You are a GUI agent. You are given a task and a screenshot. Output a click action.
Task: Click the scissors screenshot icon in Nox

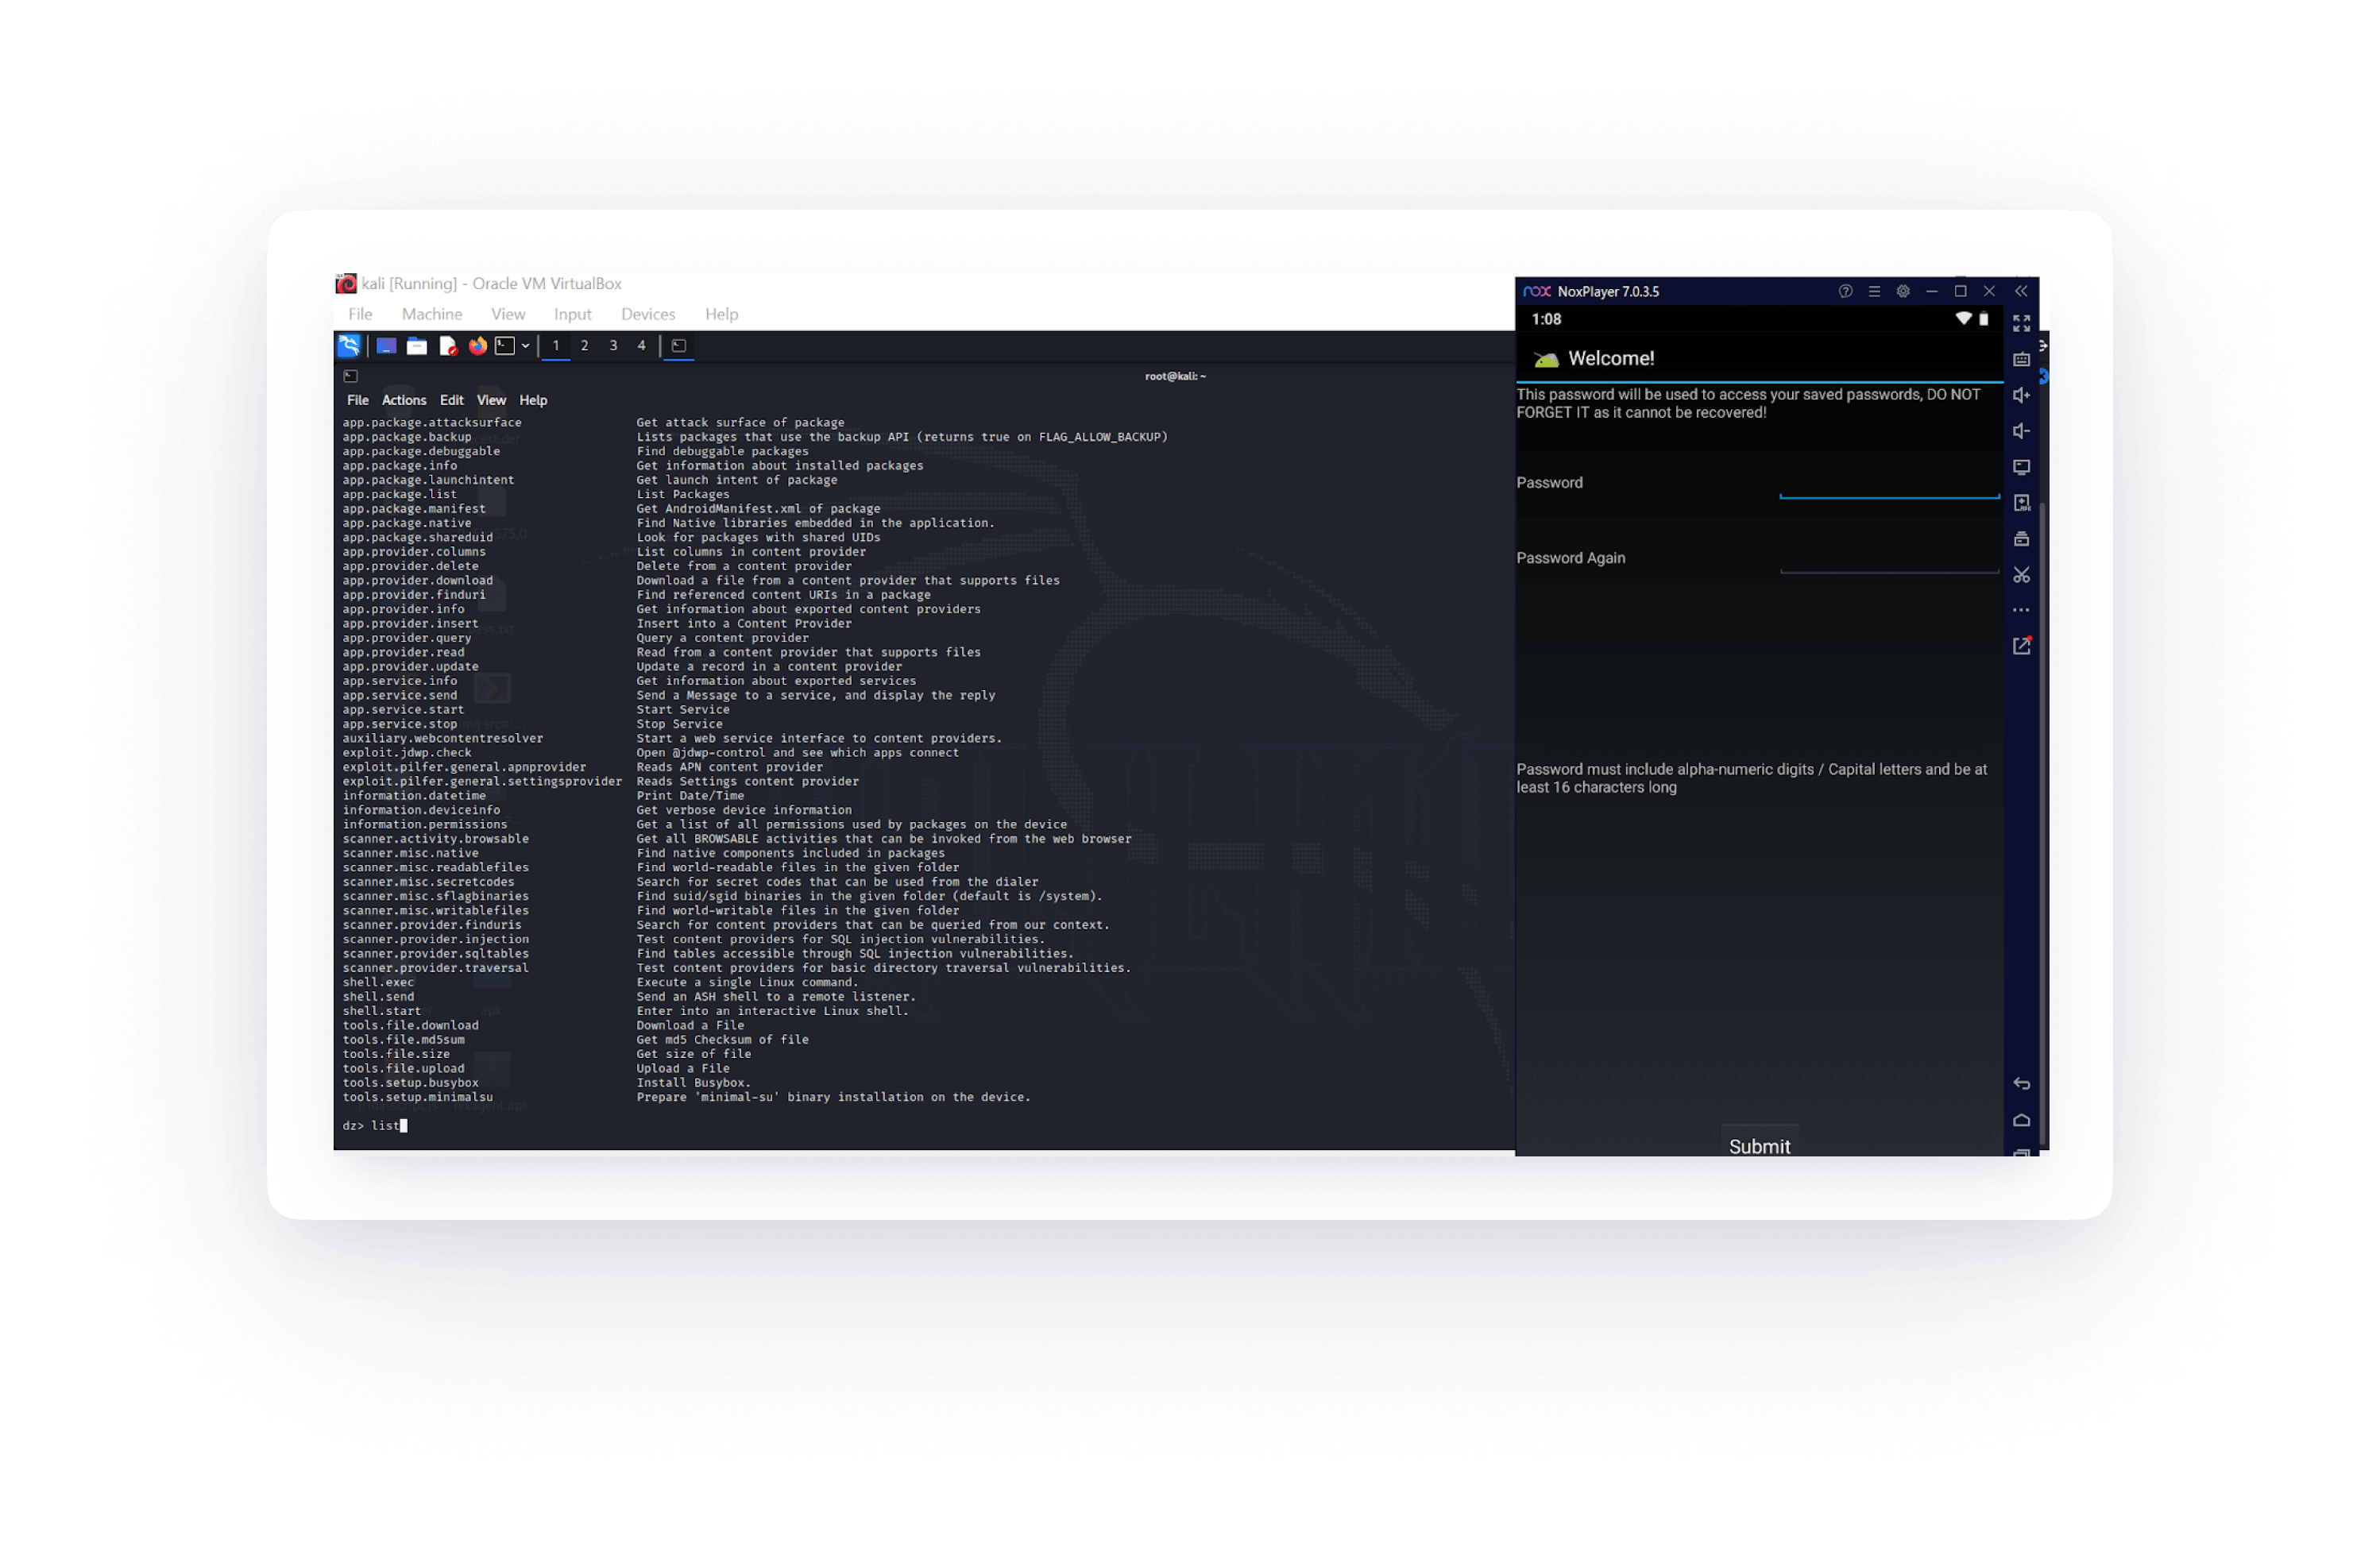[2021, 575]
